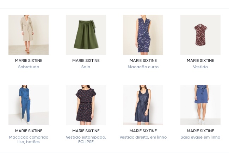This screenshot has height=153, width=229.
Task: Click the Vestido estampado ECLIPSE product image
Action: coord(86,105)
